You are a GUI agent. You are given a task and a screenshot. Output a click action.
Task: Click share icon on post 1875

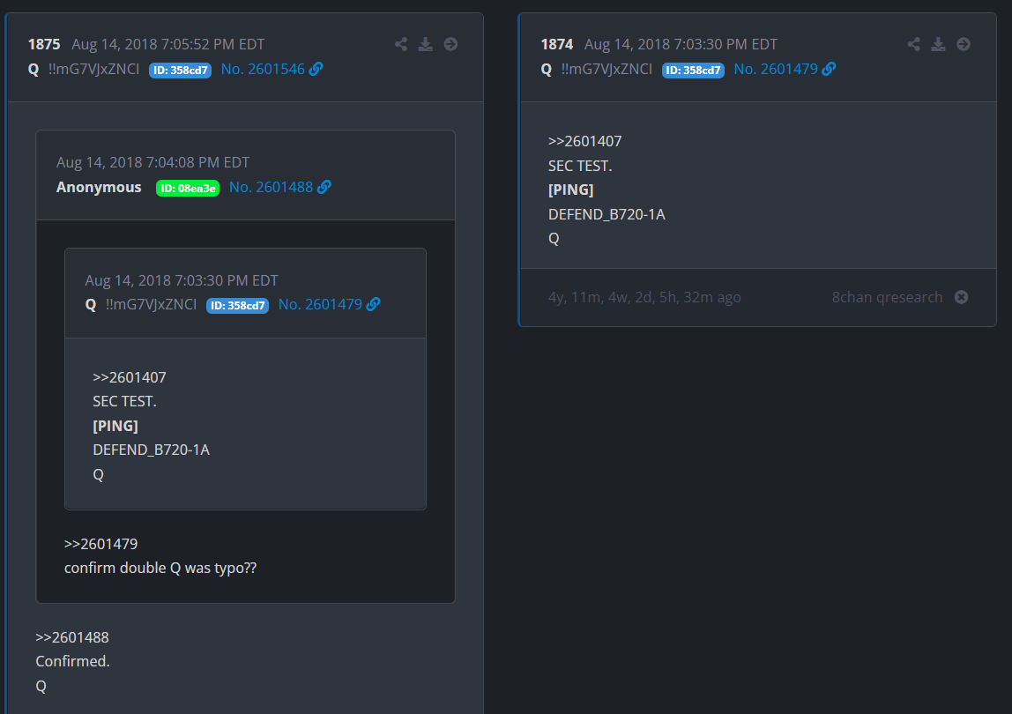pyautogui.click(x=401, y=44)
